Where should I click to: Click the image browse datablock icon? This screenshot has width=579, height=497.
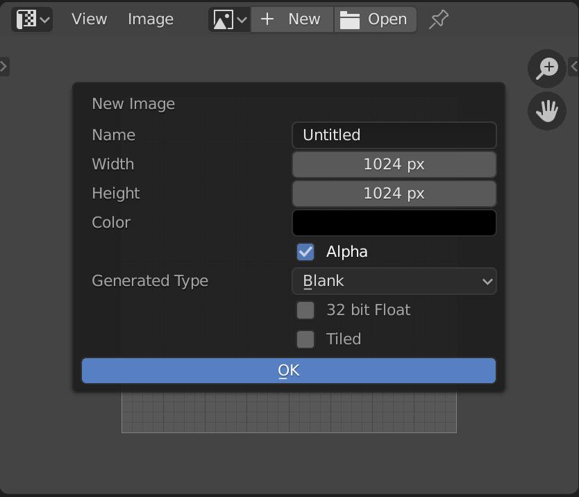coord(230,19)
